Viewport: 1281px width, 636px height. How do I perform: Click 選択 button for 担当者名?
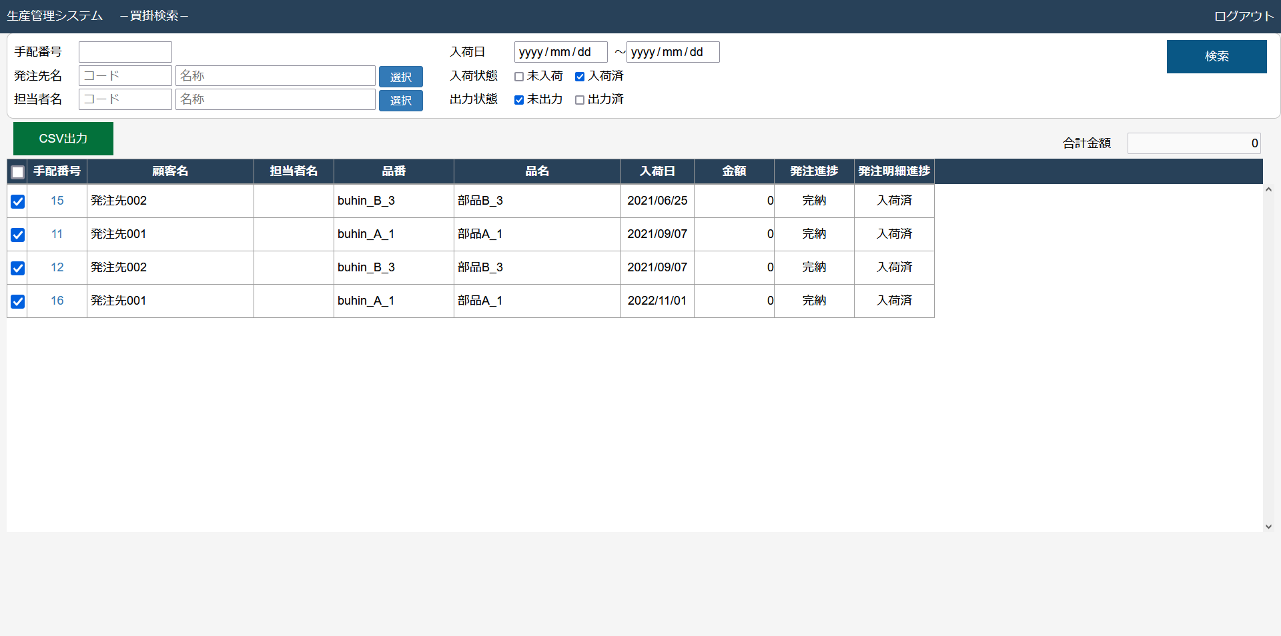tap(400, 100)
